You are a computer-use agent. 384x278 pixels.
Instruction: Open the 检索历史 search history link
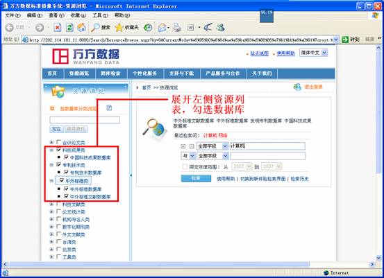299,179
